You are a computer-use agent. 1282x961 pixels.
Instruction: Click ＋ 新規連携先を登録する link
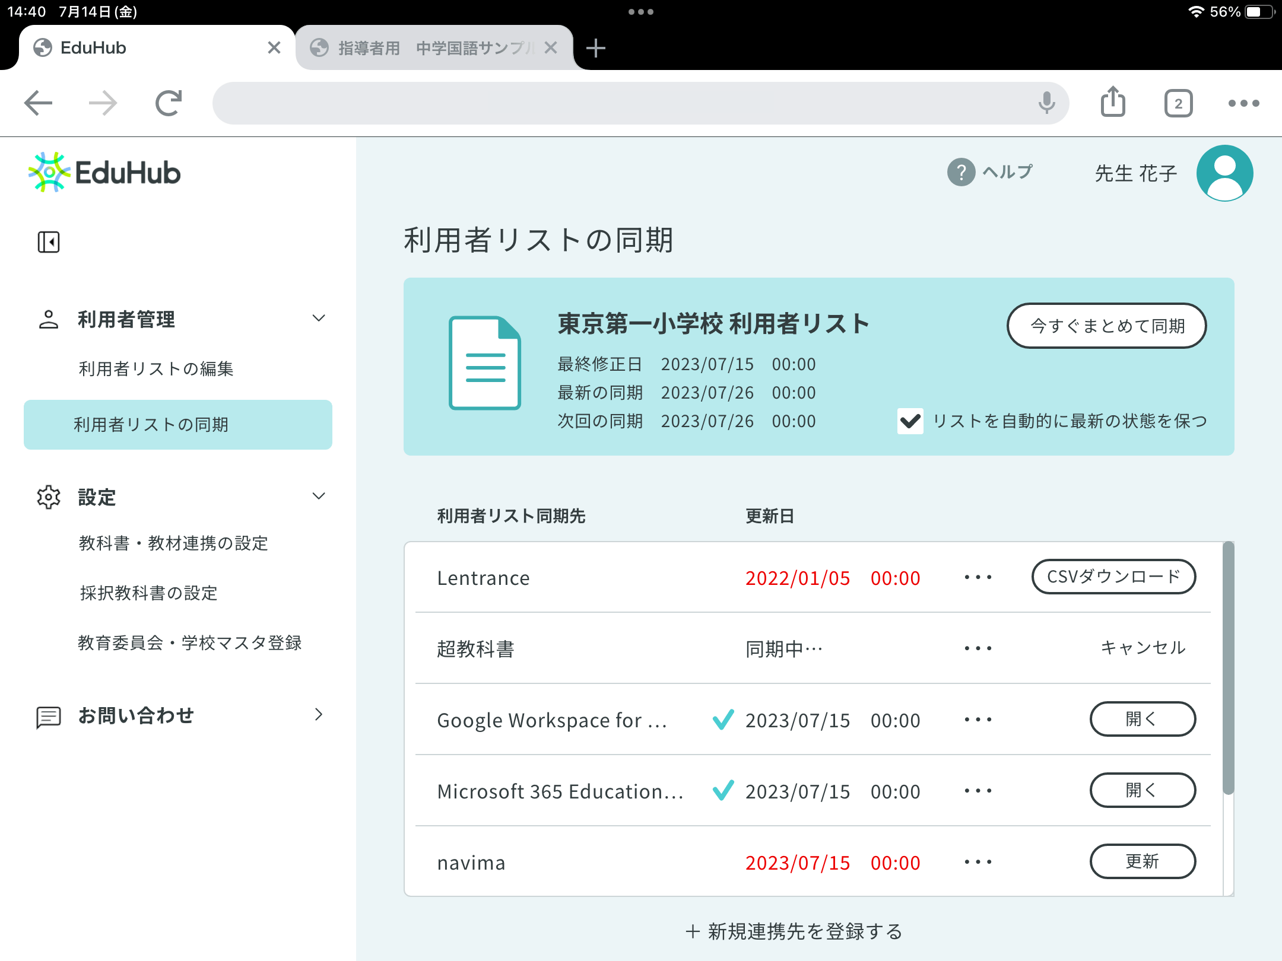[x=794, y=931]
